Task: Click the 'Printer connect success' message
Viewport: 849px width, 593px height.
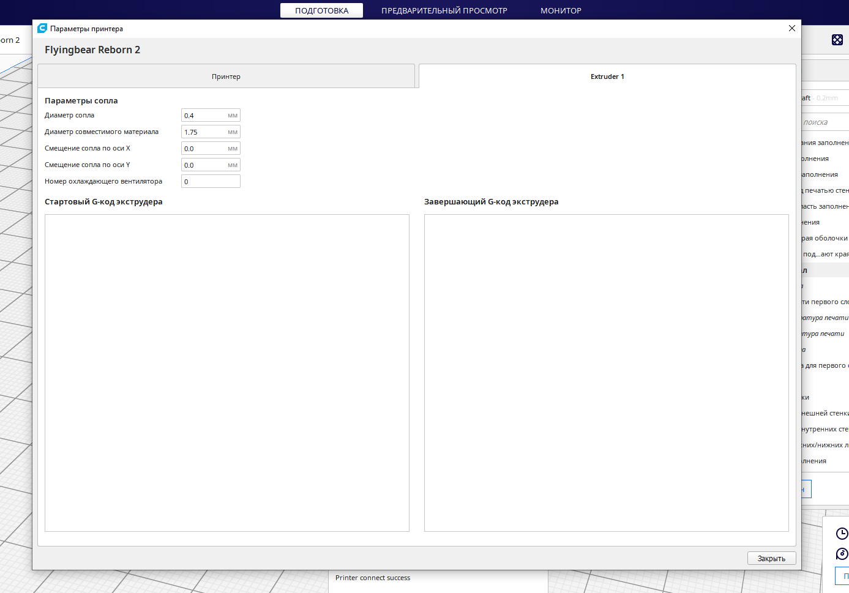Action: click(x=373, y=578)
